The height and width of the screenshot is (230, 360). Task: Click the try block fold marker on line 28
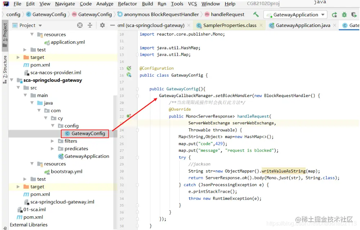[137, 157]
